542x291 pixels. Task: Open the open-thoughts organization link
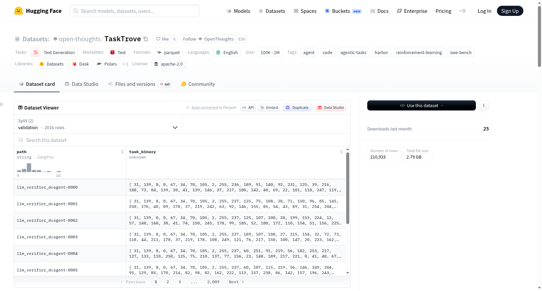(80, 39)
